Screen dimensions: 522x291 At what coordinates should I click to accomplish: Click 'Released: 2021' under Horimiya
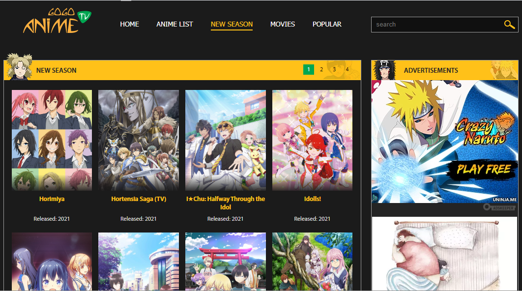pos(52,219)
